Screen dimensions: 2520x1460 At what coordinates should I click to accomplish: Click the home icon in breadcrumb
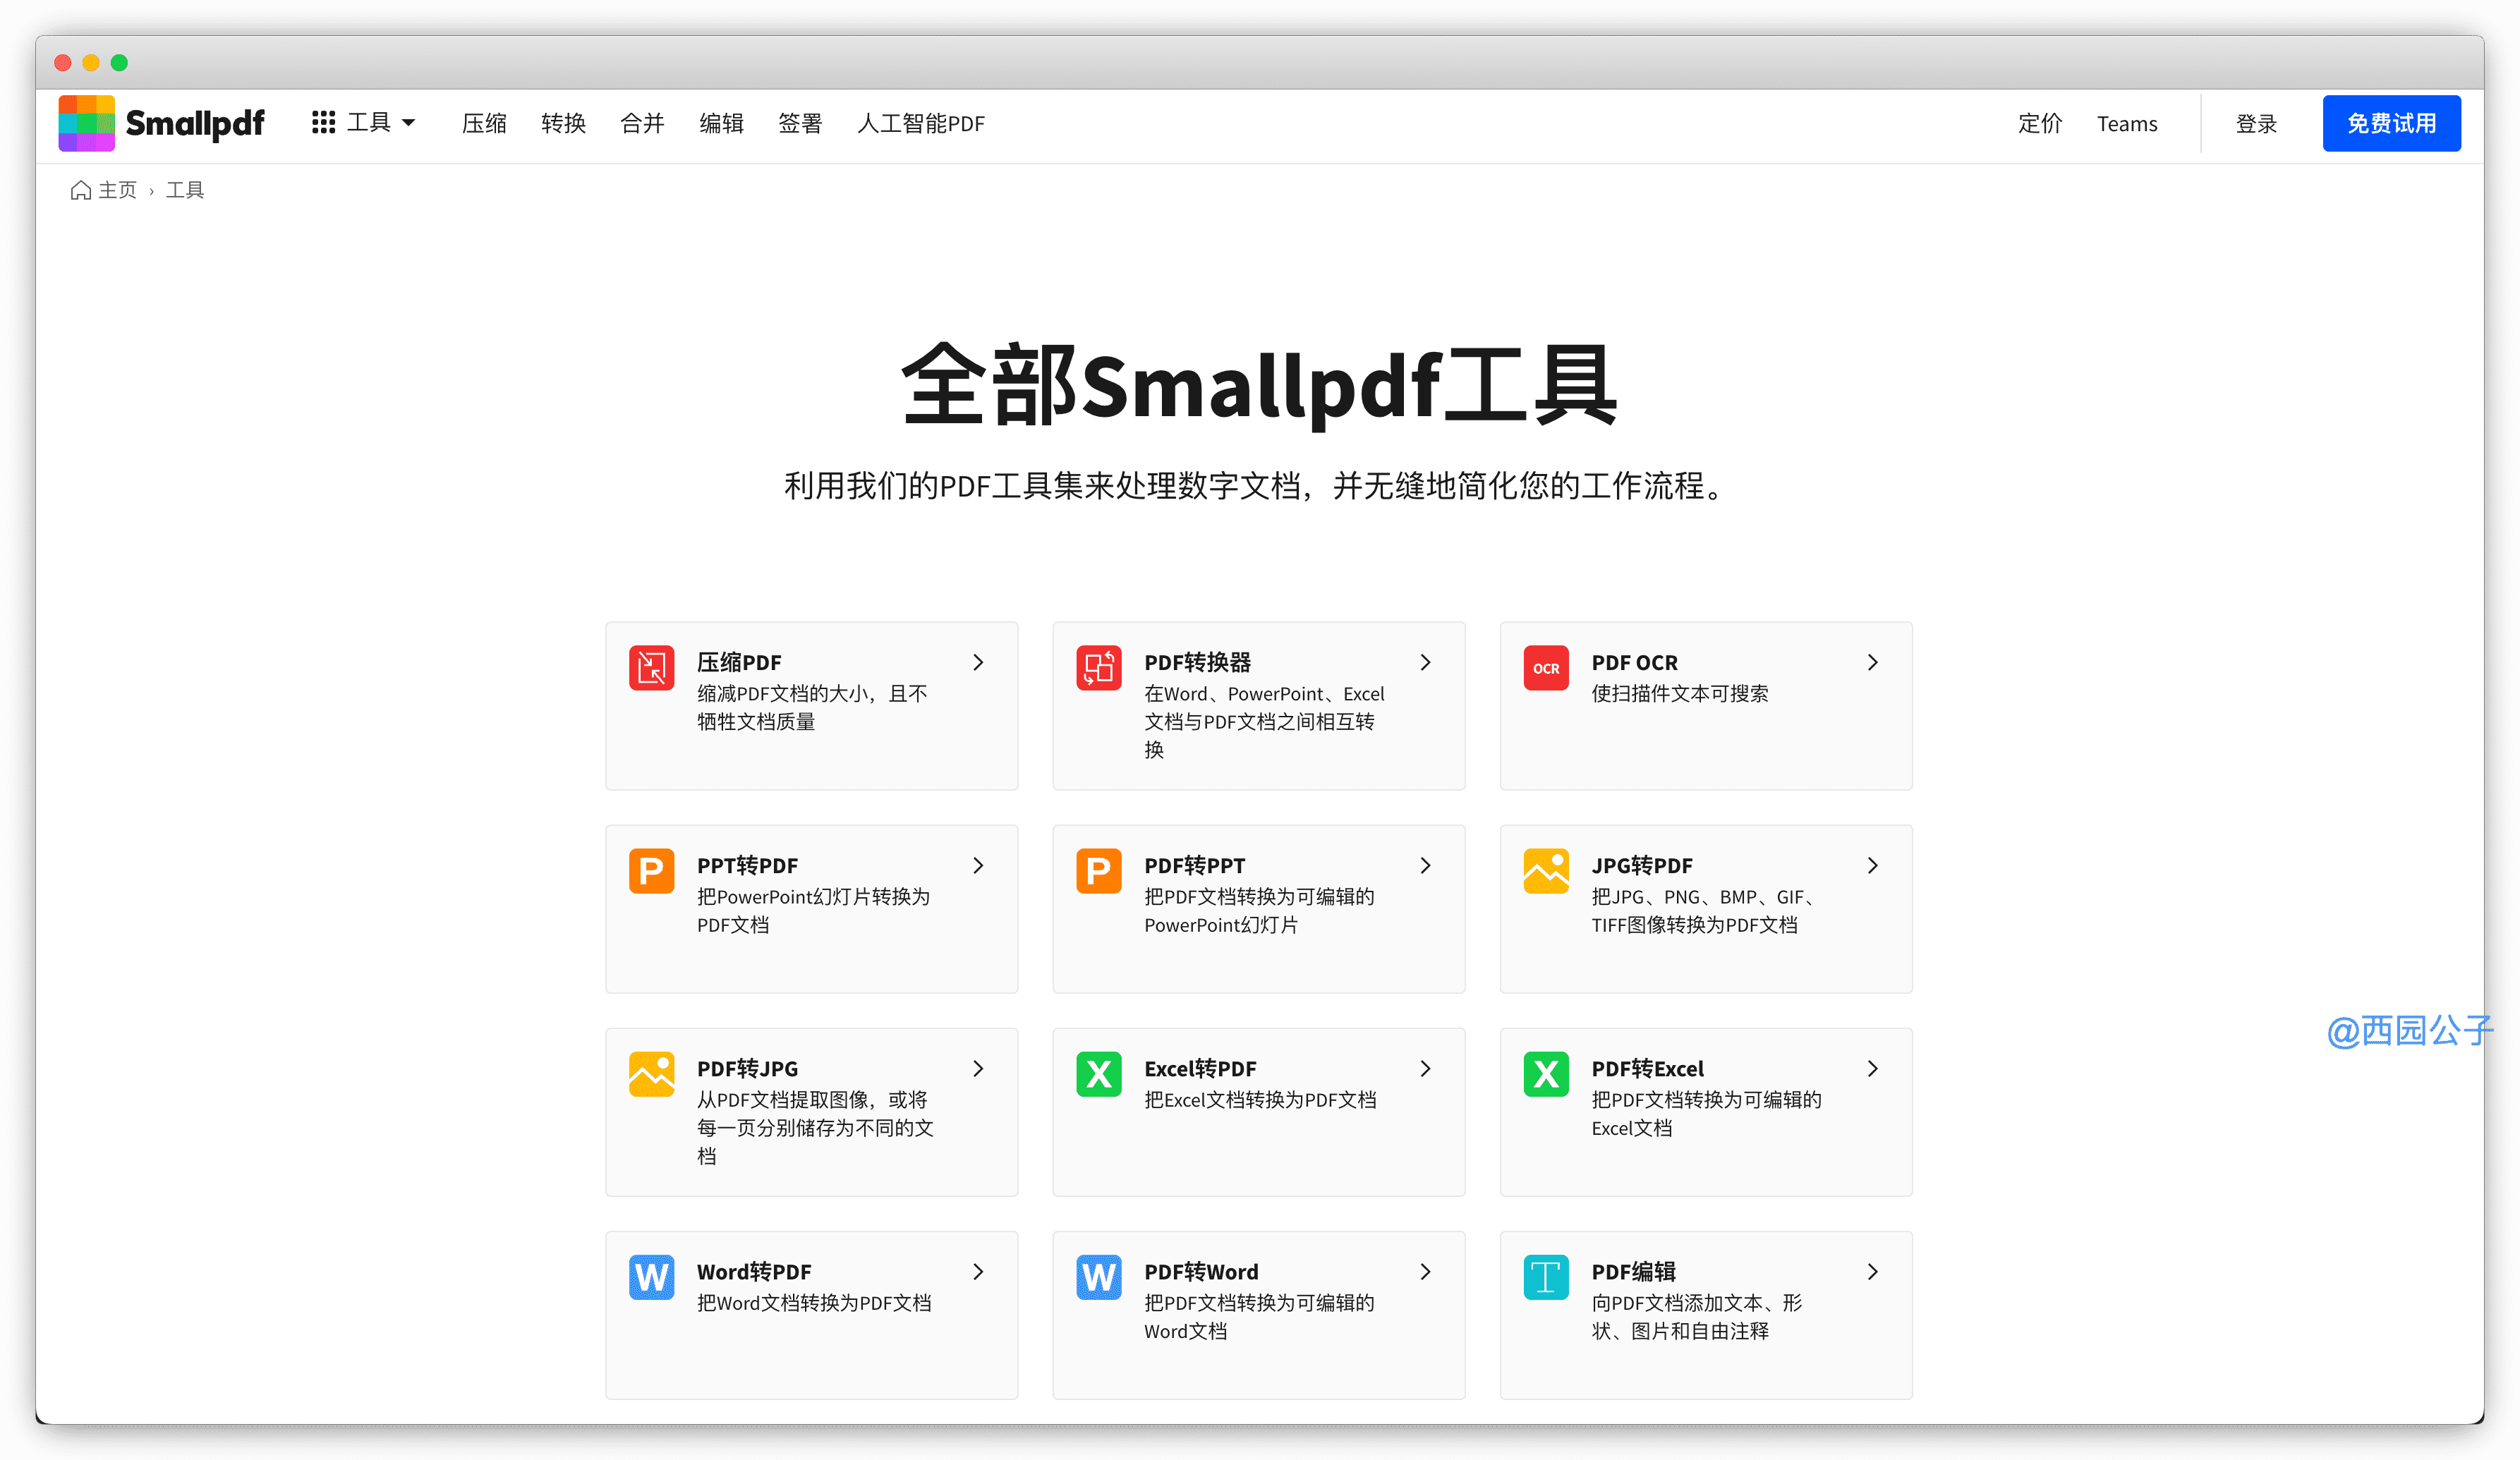coord(80,190)
